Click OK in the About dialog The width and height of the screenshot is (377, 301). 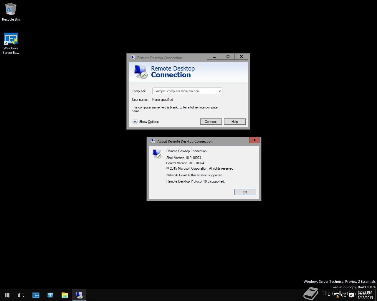245,192
